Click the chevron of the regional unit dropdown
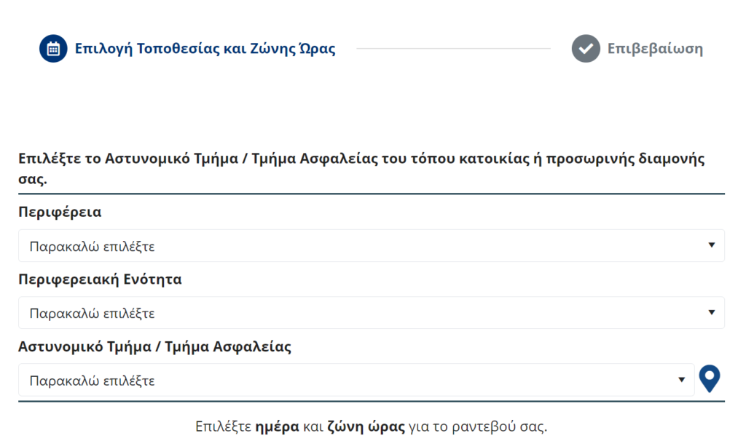The image size is (746, 441). [x=713, y=312]
